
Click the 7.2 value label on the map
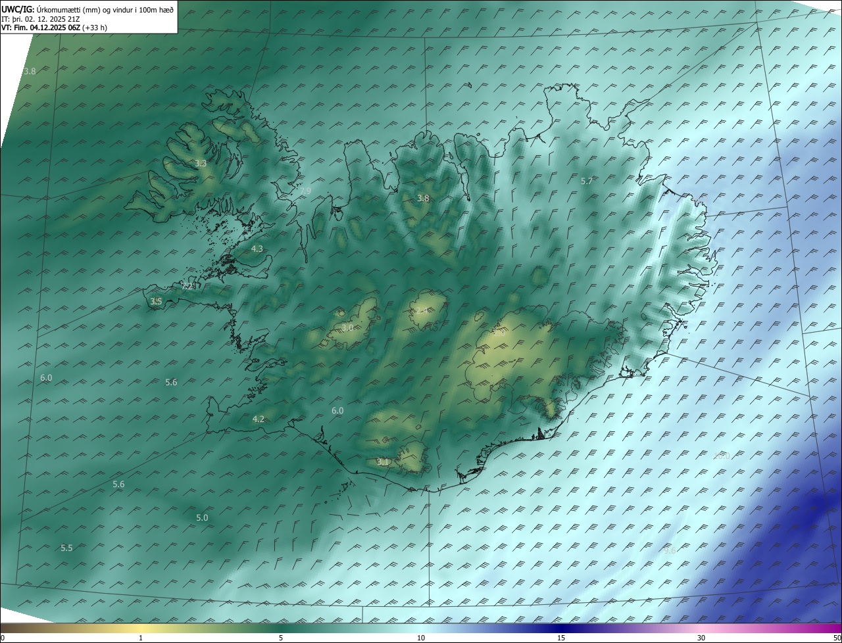pyautogui.click(x=187, y=286)
